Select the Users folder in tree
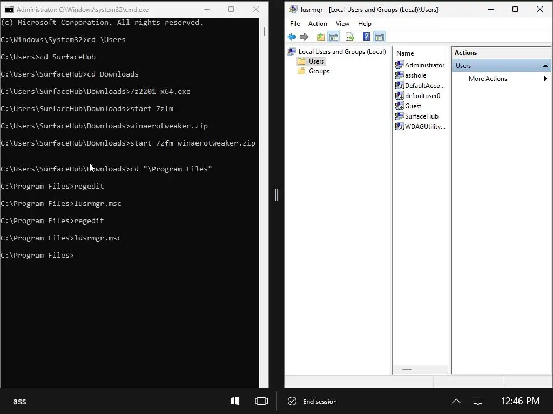The height and width of the screenshot is (414, 553). coord(311,61)
